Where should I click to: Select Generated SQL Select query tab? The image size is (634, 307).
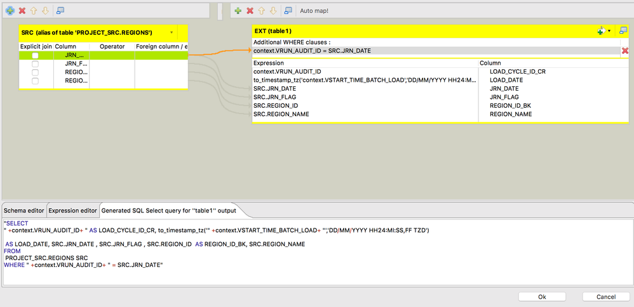click(x=168, y=211)
